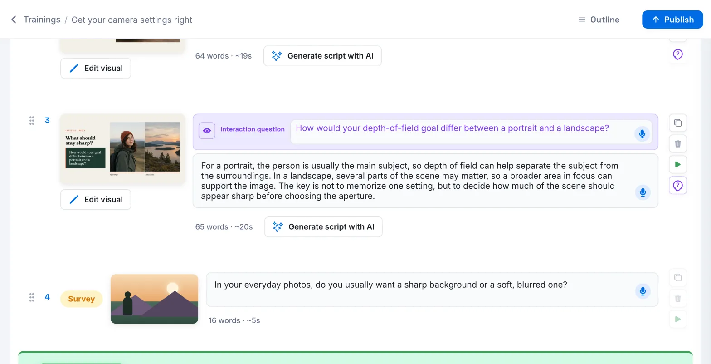The width and height of the screenshot is (711, 364).
Task: Click the slide 3 script text area
Action: (425, 181)
